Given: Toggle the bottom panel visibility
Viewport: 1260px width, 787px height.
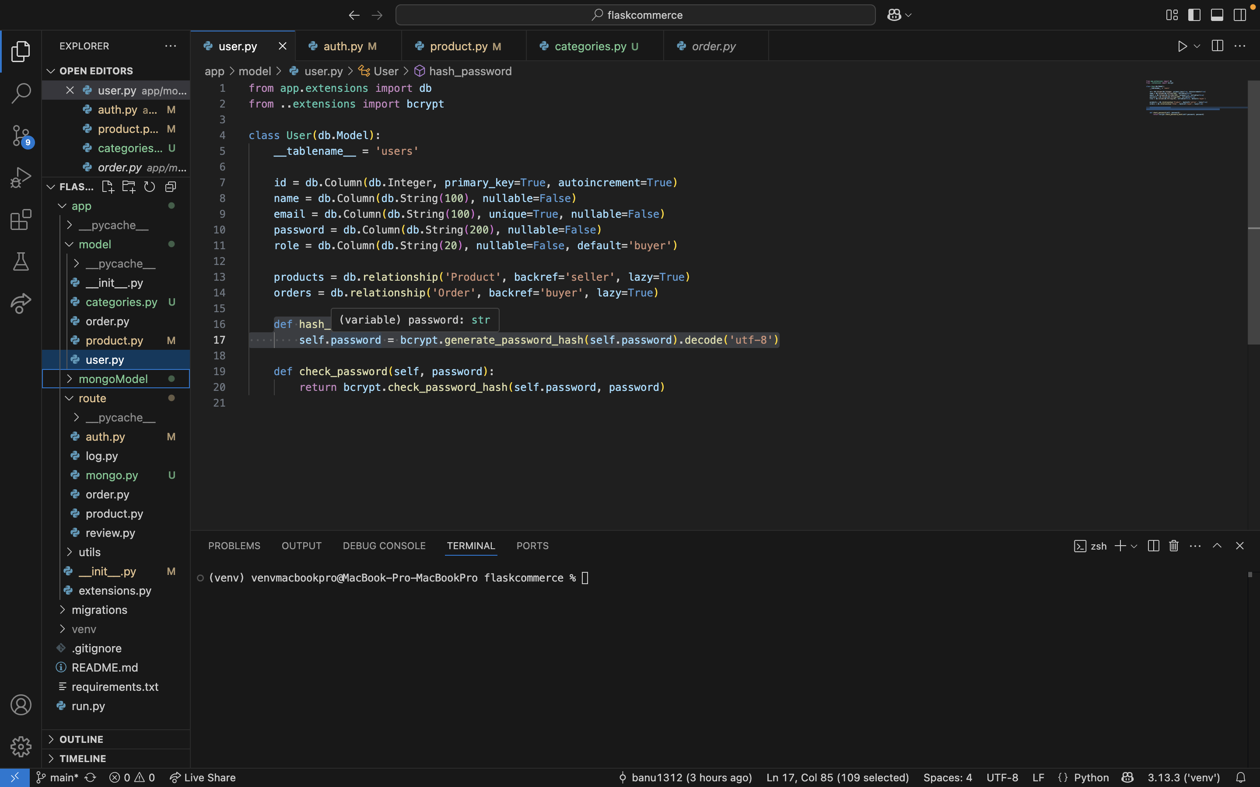Looking at the screenshot, I should [x=1217, y=15].
